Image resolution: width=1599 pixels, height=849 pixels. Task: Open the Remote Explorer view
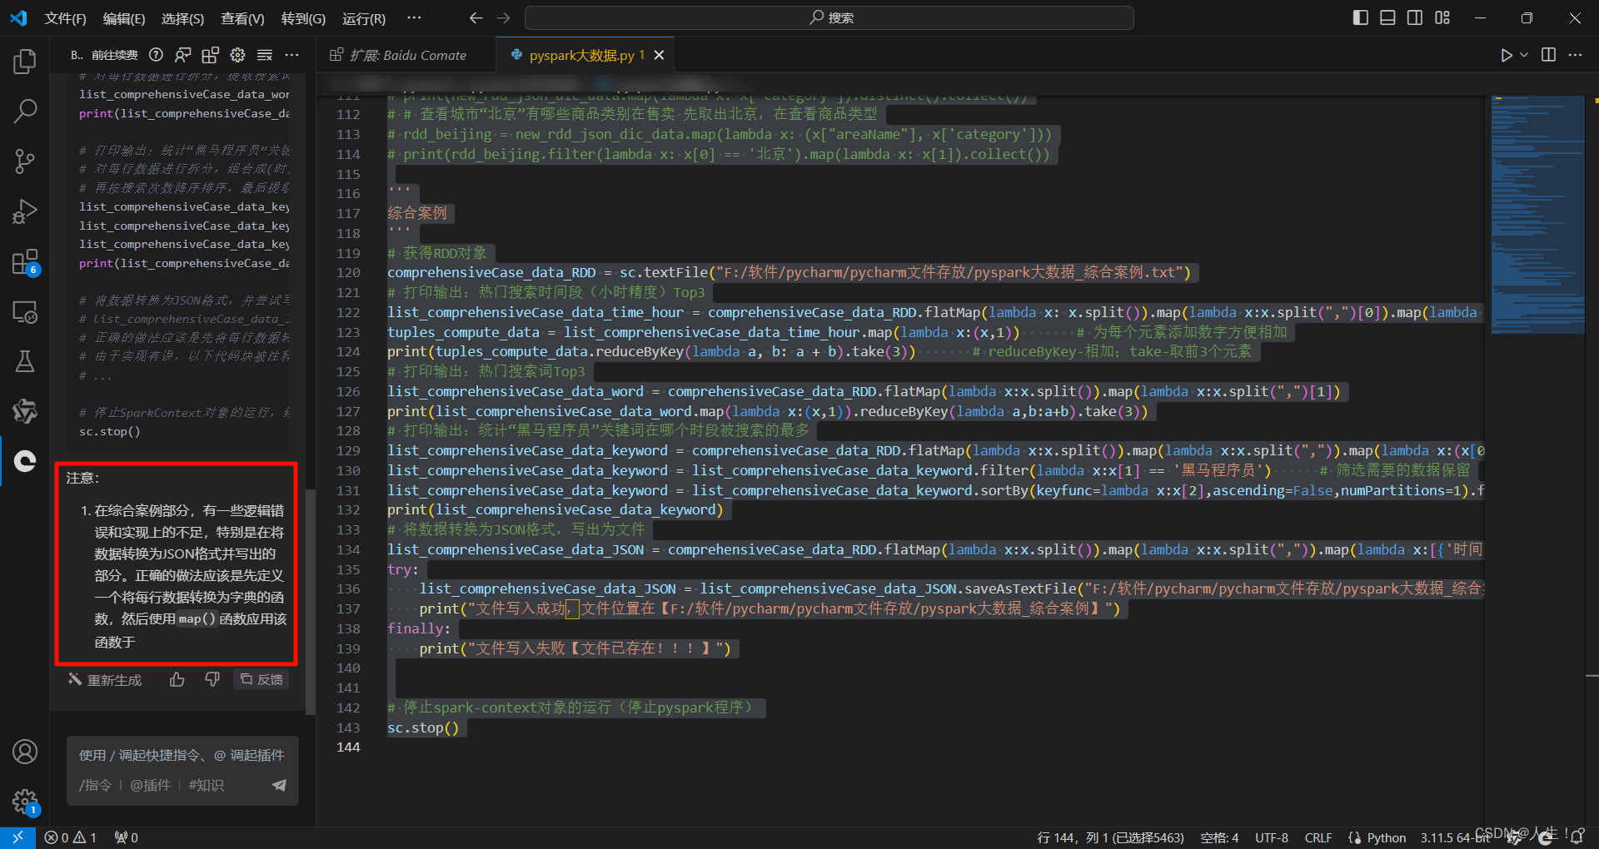tap(25, 312)
